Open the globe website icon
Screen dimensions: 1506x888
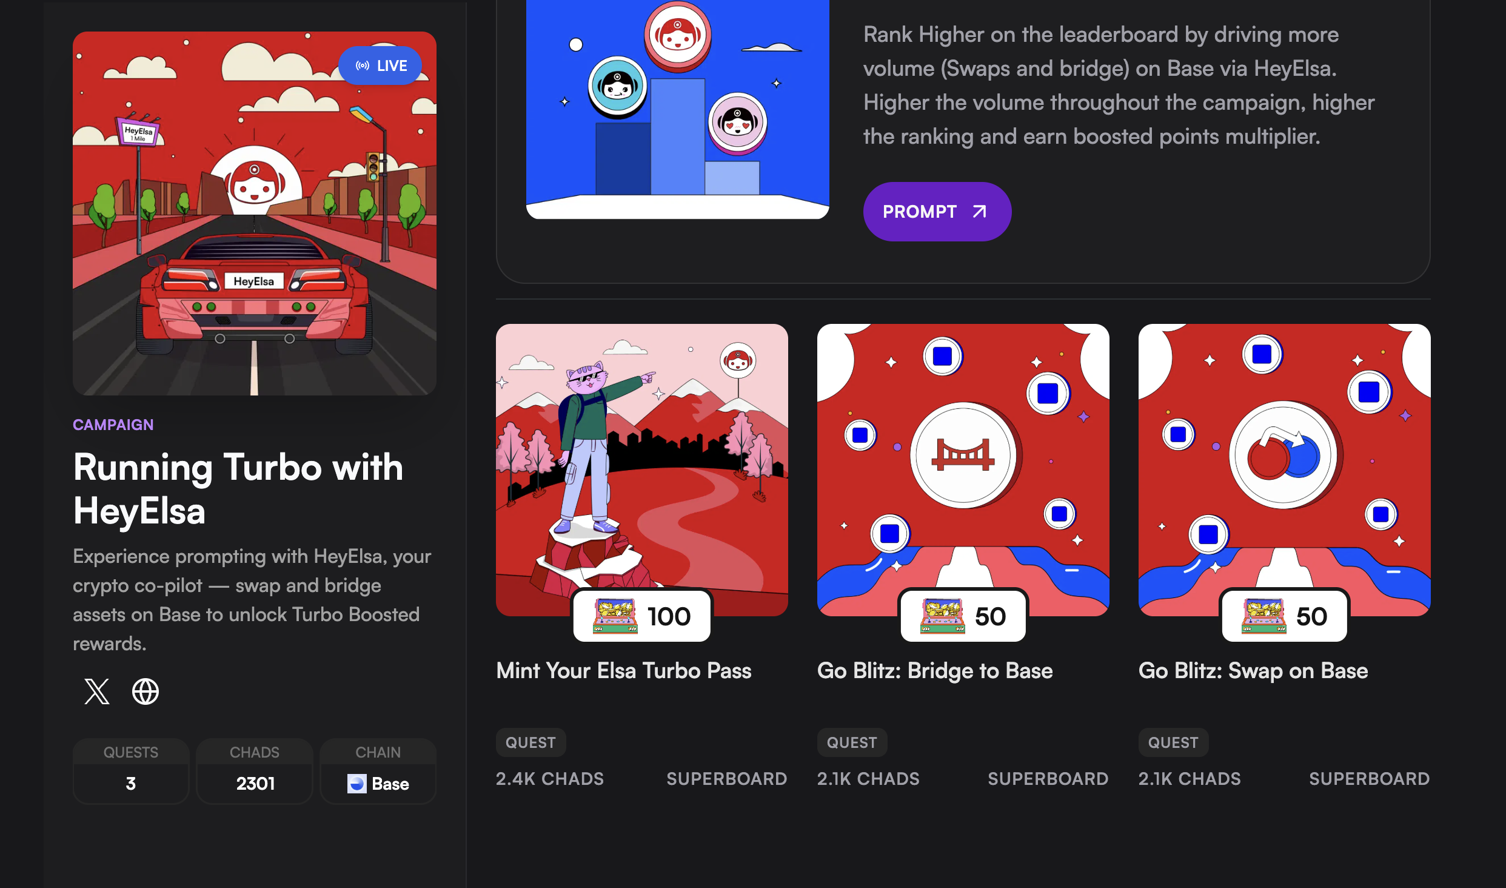146,691
